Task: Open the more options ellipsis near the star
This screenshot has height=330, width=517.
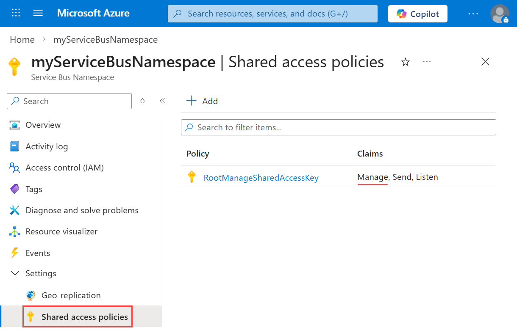Action: (427, 62)
